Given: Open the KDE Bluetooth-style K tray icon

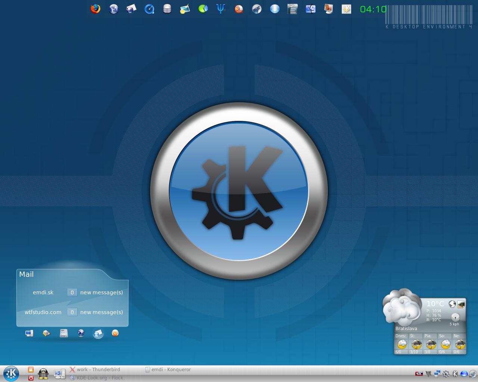Looking at the screenshot, I should tap(455, 373).
